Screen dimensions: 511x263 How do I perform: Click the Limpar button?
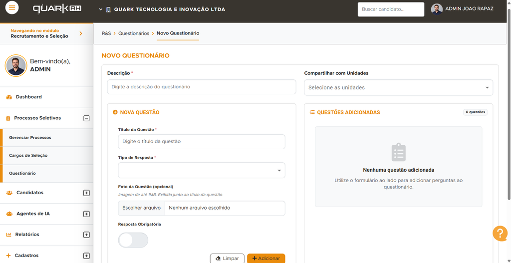[227, 259]
